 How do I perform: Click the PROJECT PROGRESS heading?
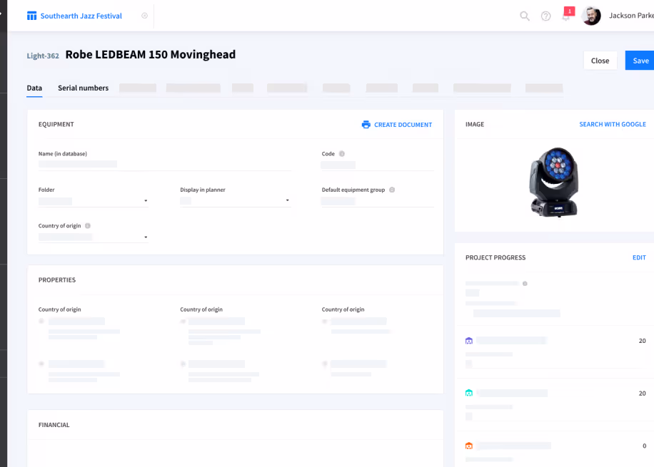click(495, 257)
